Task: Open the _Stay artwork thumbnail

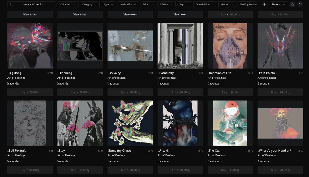Action: point(80,123)
